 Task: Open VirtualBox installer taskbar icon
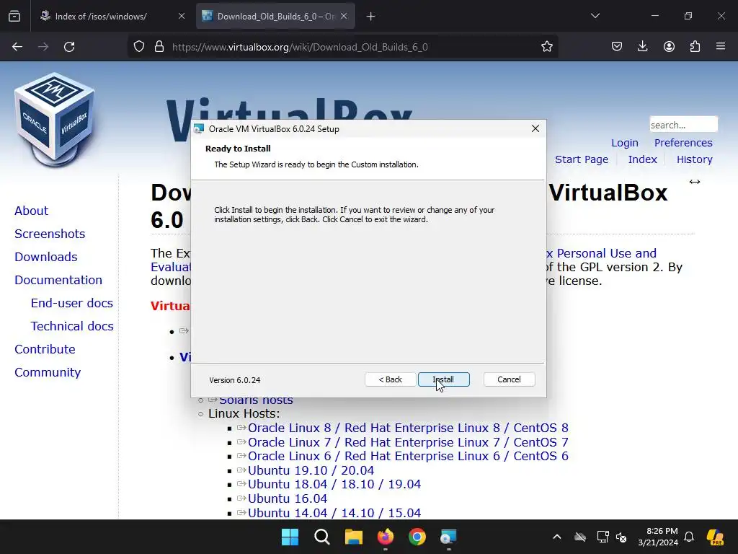pos(448,537)
